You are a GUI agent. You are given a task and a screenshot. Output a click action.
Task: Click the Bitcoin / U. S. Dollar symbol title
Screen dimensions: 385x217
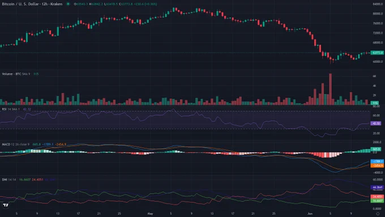(32, 4)
